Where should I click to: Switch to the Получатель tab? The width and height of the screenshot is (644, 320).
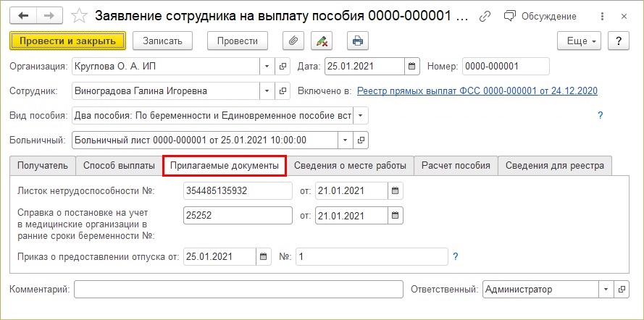43,166
